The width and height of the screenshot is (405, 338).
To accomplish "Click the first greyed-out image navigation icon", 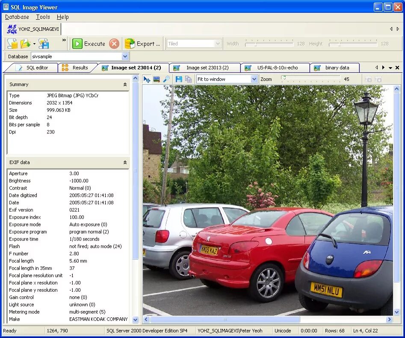I will 368,79.
